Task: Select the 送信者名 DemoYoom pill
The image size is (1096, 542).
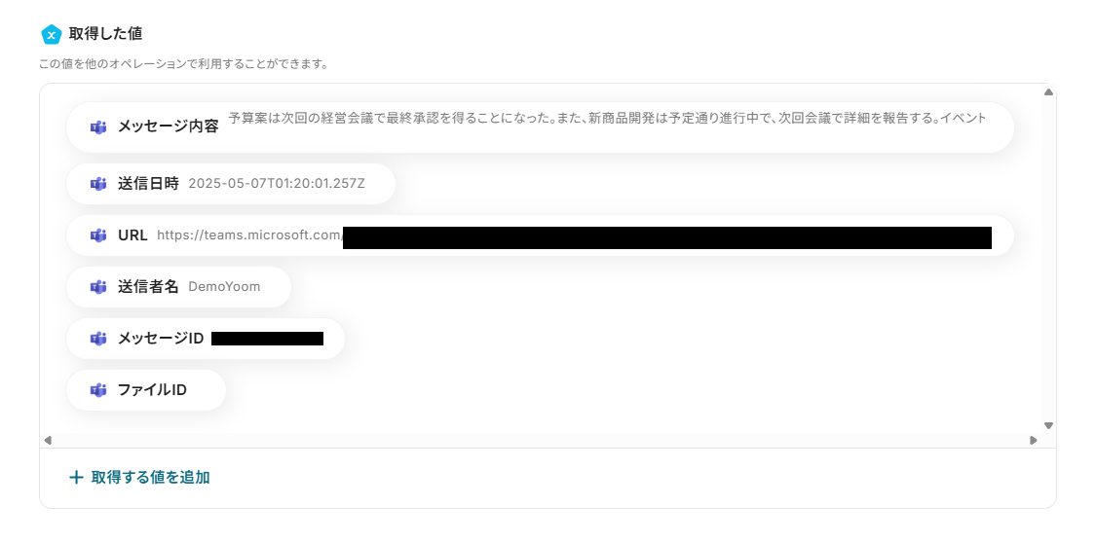Action: click(178, 286)
